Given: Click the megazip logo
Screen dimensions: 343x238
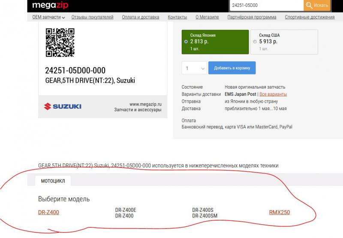Looking at the screenshot, I should pyautogui.click(x=50, y=5).
